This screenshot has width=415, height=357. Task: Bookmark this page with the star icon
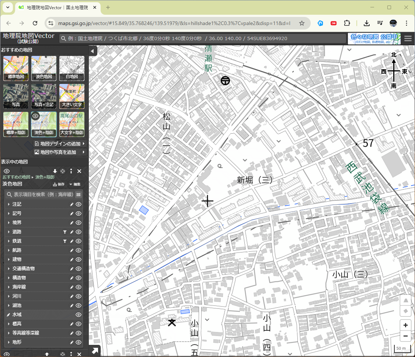302,23
